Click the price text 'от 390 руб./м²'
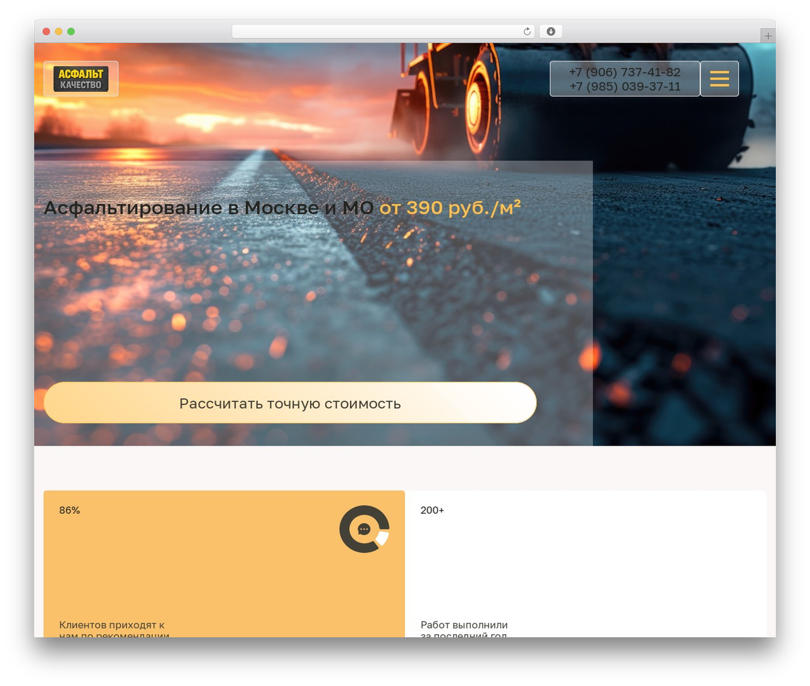 click(450, 208)
